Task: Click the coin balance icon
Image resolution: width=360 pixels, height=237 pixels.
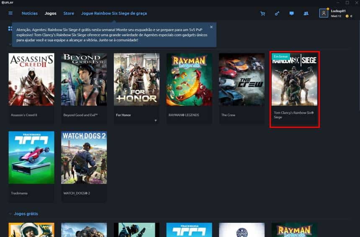Action: click(347, 16)
